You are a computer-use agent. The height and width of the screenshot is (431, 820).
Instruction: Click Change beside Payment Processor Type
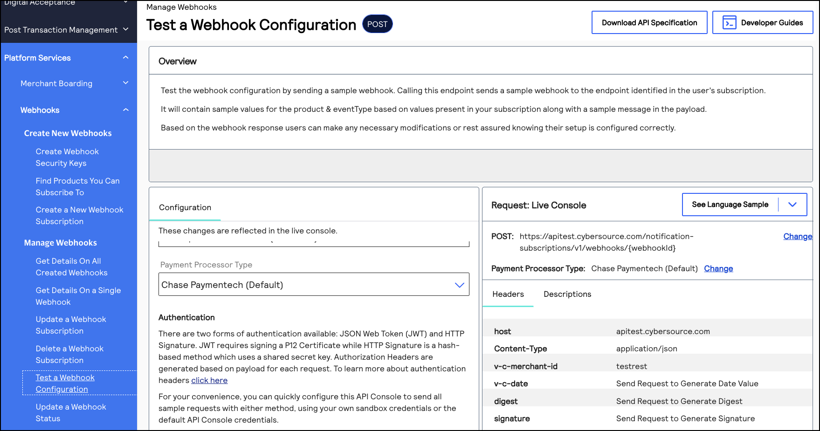pos(718,268)
